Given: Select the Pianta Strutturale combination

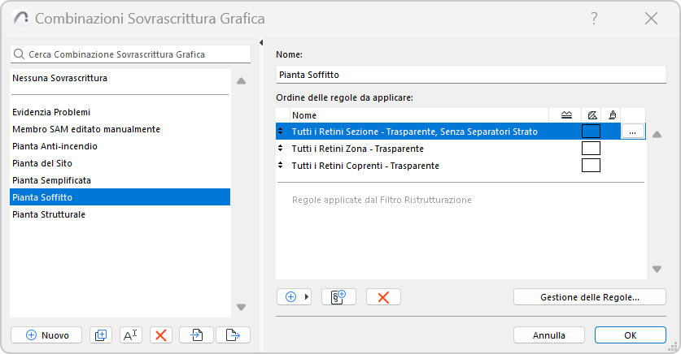Looking at the screenshot, I should point(49,214).
